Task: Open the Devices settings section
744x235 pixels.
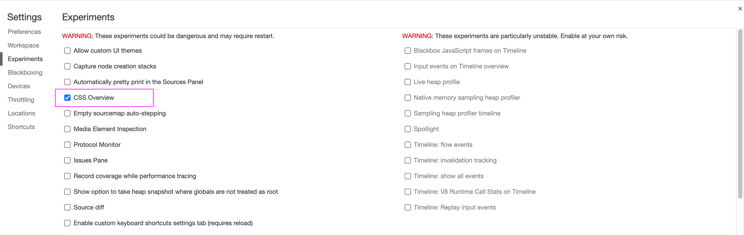Action: 19,86
